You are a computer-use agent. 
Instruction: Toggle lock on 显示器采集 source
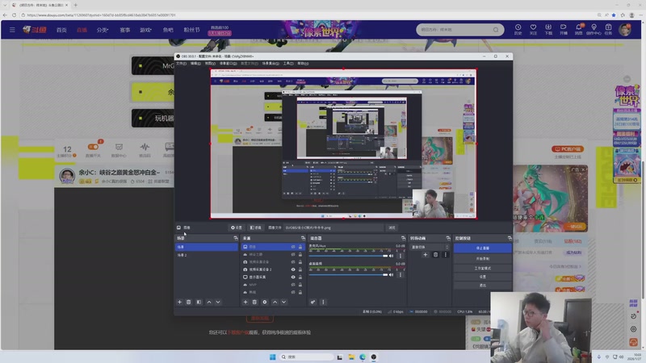click(x=300, y=277)
